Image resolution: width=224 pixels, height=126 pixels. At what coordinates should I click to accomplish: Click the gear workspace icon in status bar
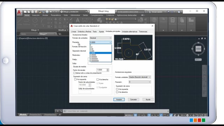(187, 115)
